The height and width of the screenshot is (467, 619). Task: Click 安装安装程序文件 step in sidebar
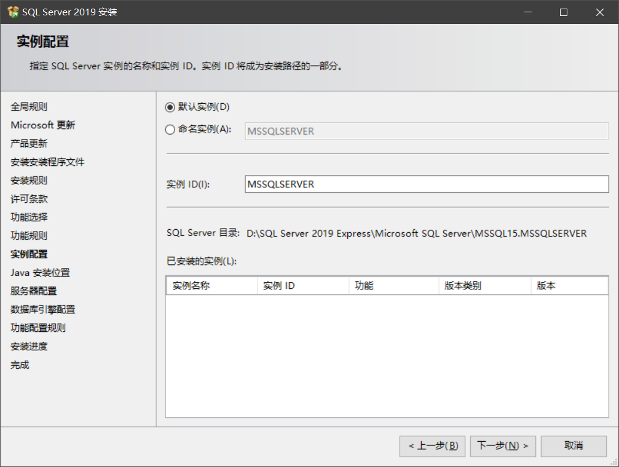tap(47, 162)
